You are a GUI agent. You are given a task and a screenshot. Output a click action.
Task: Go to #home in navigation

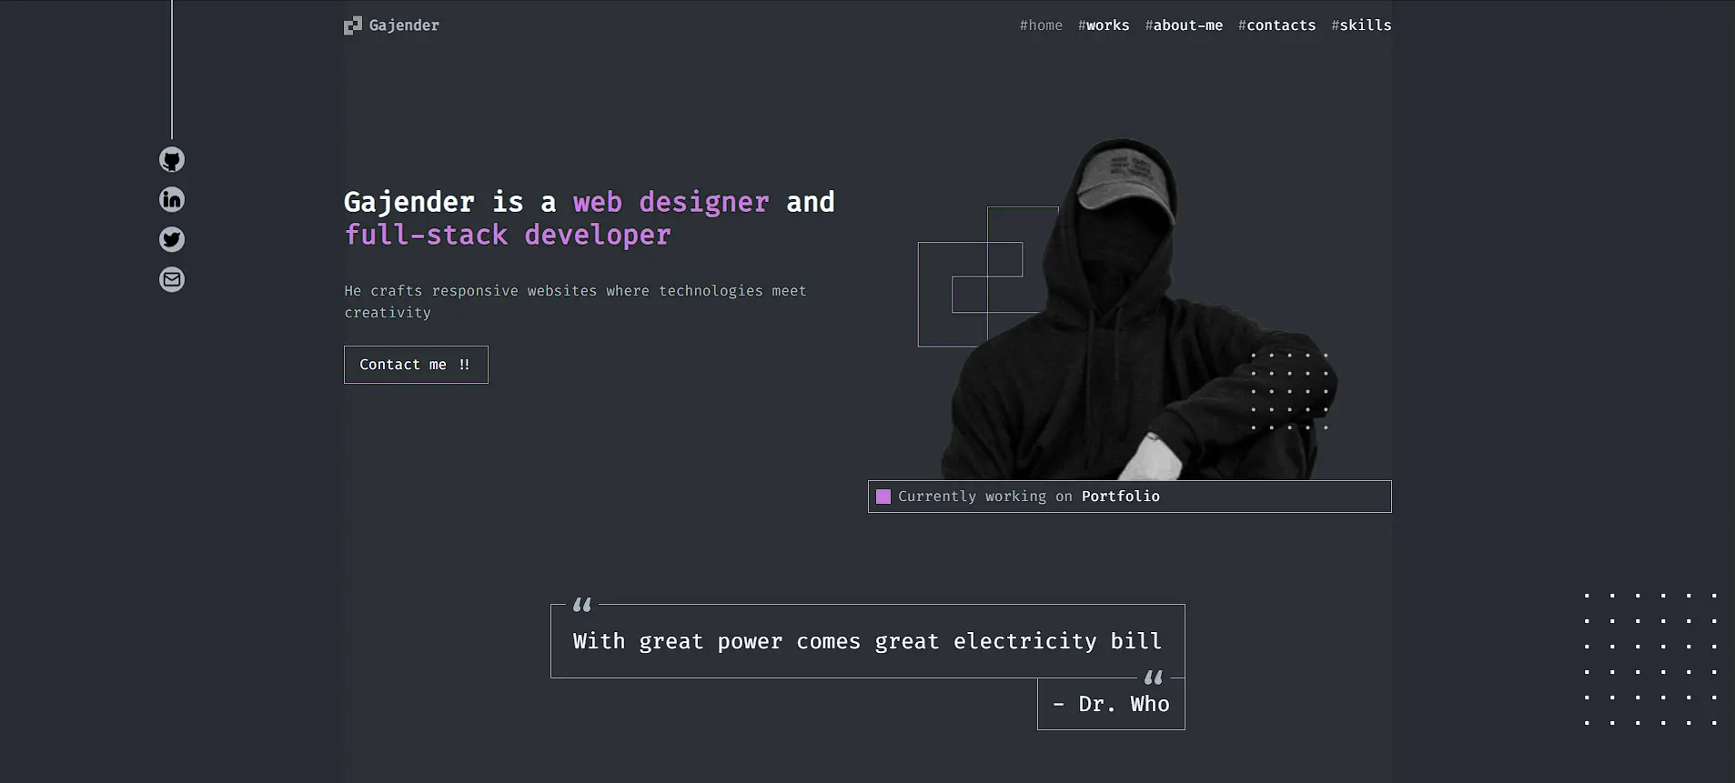click(1041, 25)
